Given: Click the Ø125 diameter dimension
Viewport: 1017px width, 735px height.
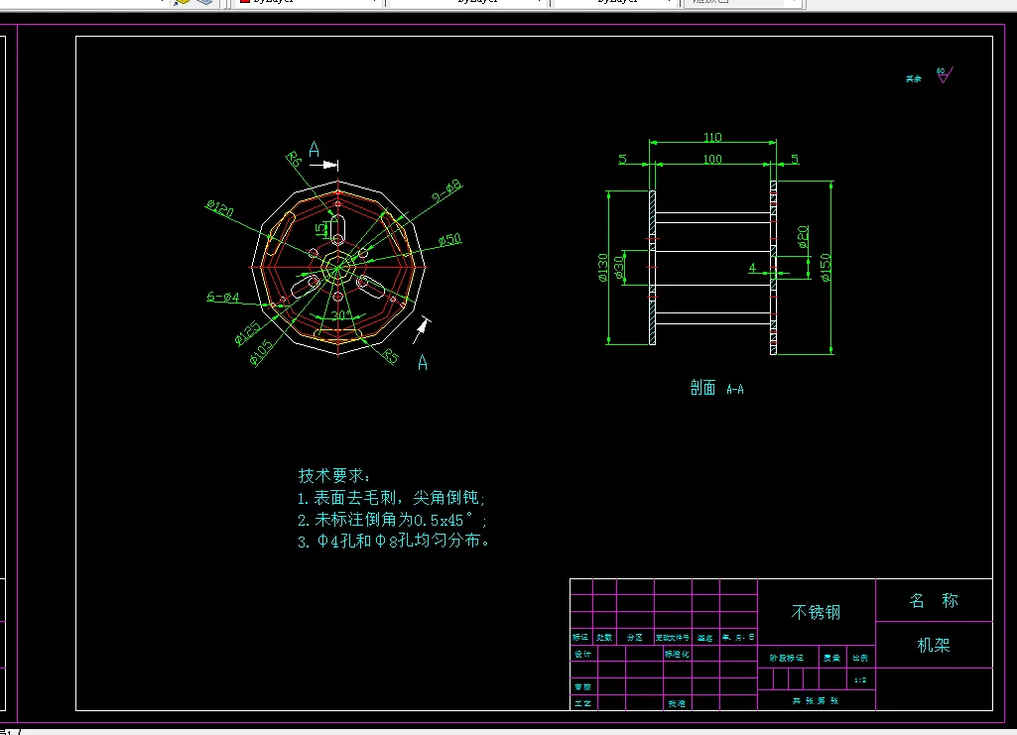Looking at the screenshot, I should 247,332.
